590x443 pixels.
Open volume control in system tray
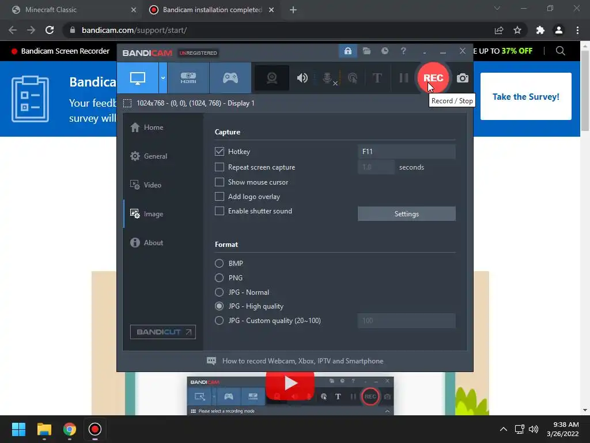tap(533, 429)
